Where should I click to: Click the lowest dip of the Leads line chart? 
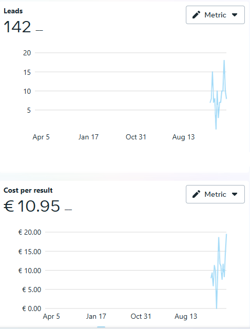(216, 129)
